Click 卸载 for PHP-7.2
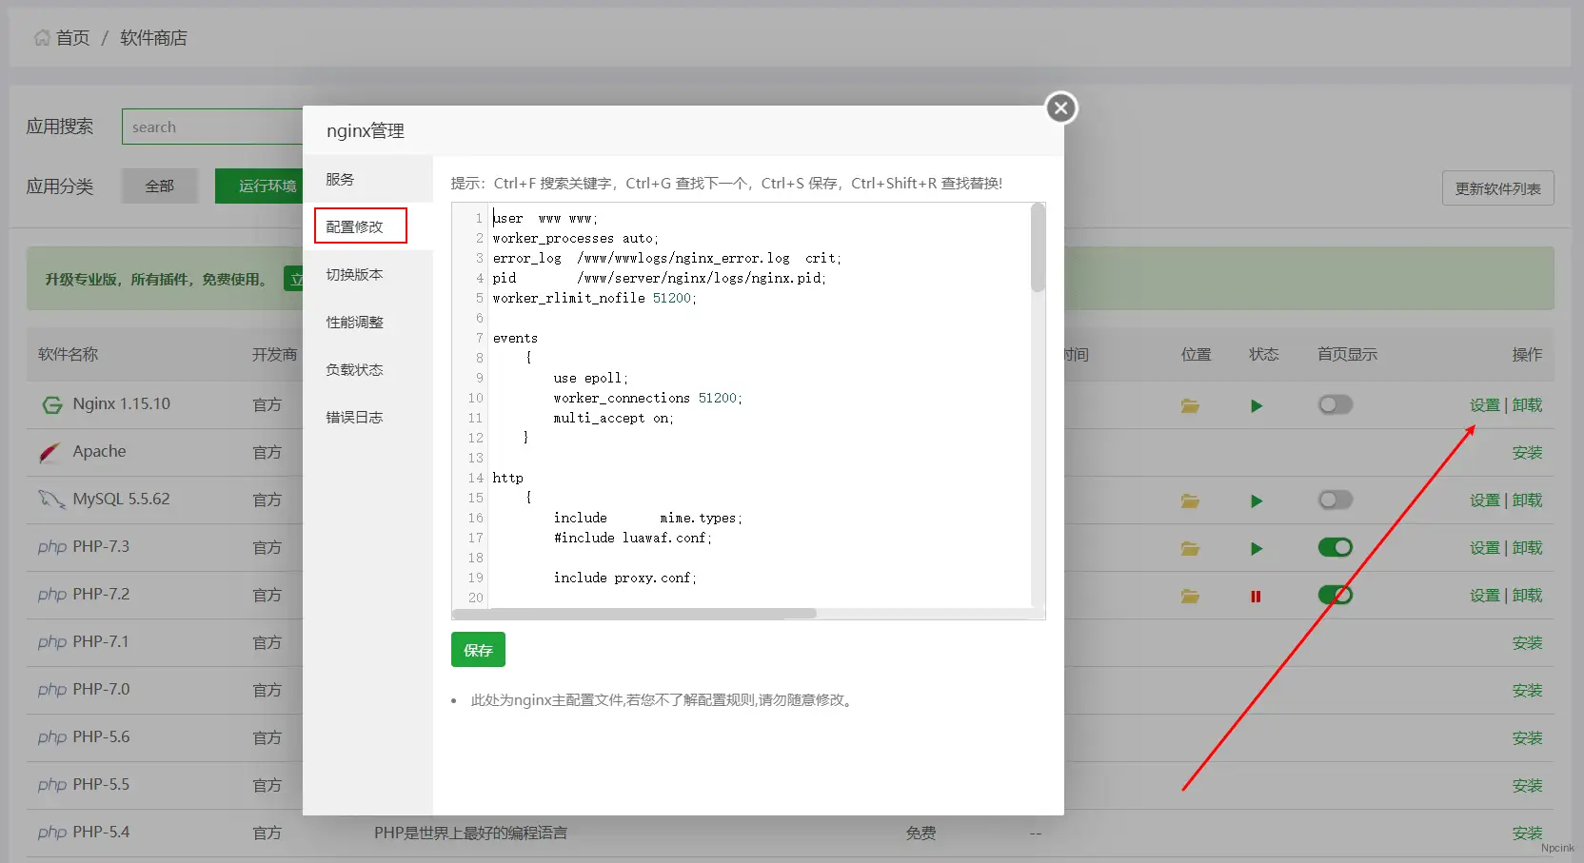Viewport: 1584px width, 863px height. coord(1527,596)
